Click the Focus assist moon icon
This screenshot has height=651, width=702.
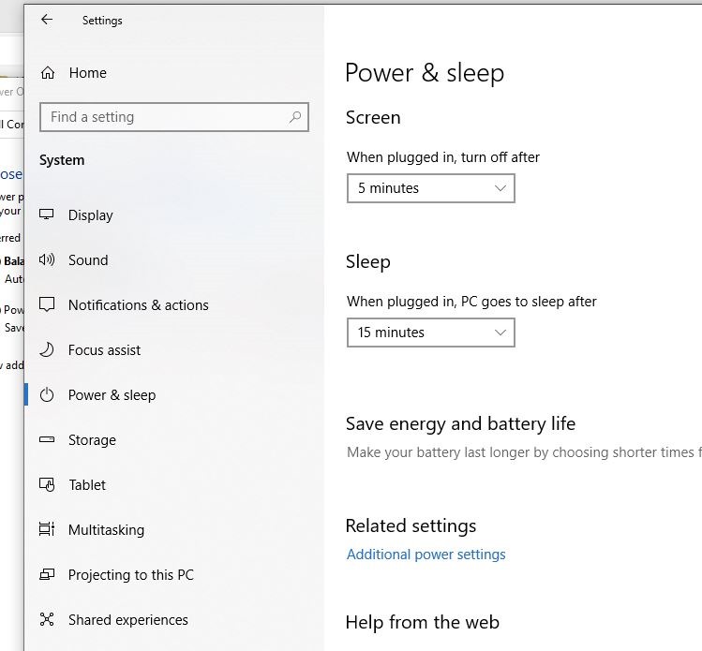tap(47, 350)
